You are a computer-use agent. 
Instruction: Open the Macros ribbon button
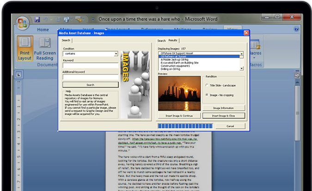[255, 48]
